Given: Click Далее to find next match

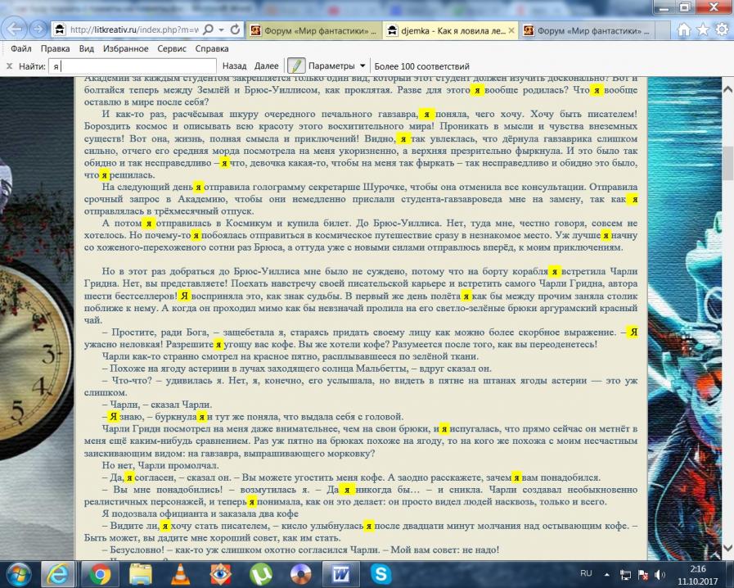Looking at the screenshot, I should [x=266, y=66].
